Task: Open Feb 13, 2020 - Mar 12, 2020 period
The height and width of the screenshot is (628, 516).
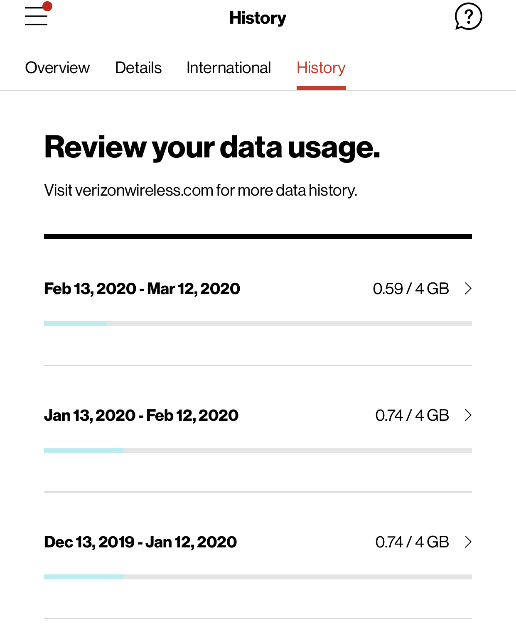Action: click(142, 289)
